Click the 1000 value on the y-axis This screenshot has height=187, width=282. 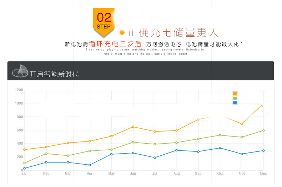(x=19, y=103)
